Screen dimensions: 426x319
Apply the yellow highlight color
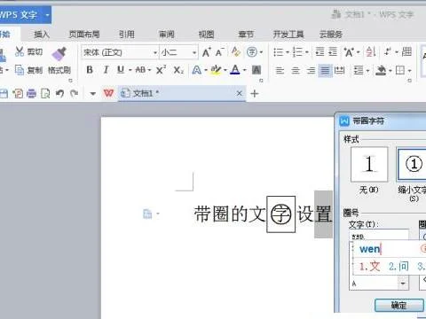pos(216,70)
